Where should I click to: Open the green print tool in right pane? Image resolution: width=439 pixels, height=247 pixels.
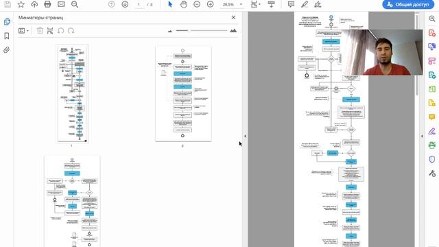(431, 145)
